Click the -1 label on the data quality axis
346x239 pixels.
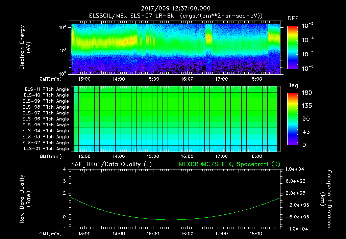point(63,229)
